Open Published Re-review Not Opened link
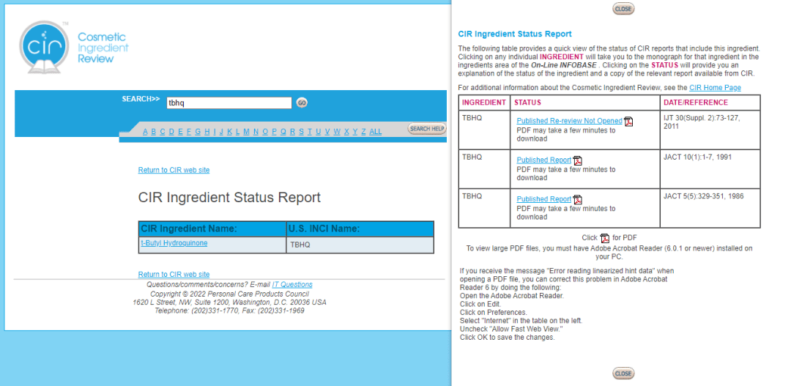This screenshot has height=386, width=791. tap(569, 121)
